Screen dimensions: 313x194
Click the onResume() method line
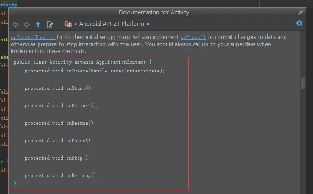[60, 123]
